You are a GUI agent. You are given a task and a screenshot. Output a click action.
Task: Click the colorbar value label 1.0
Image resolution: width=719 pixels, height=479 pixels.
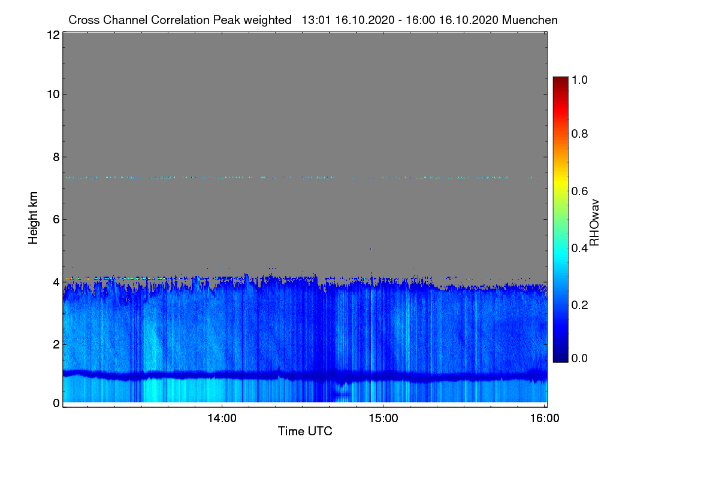click(x=579, y=80)
